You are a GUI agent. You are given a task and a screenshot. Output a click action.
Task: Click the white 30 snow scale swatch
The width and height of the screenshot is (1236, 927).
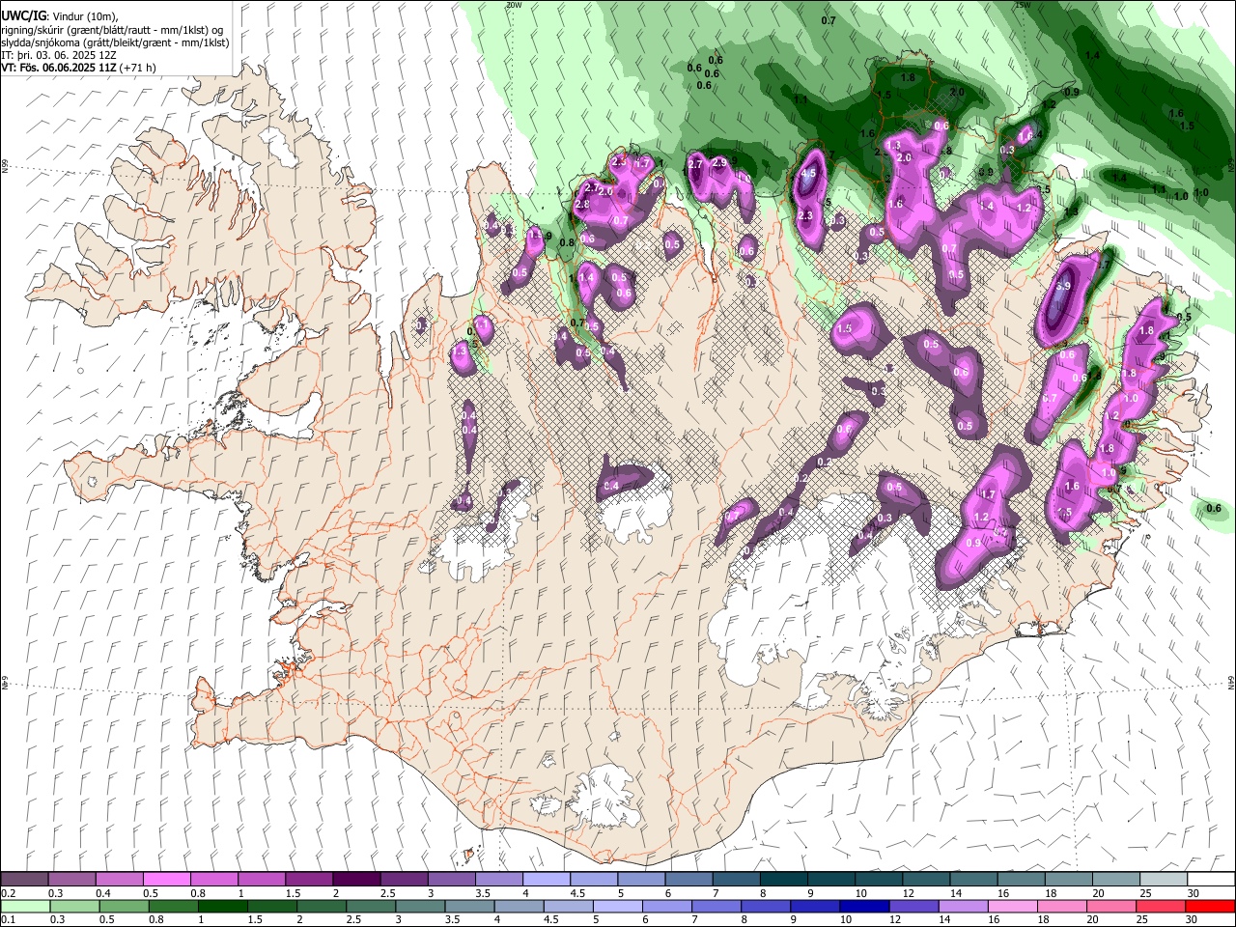[1210, 879]
